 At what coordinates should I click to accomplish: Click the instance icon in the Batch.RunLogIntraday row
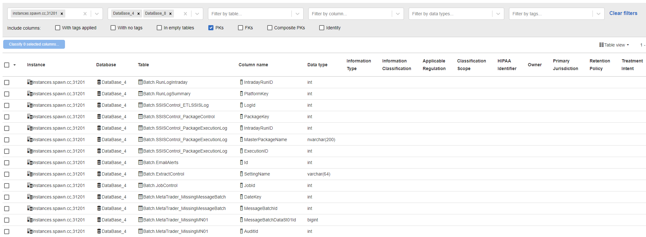(30, 82)
